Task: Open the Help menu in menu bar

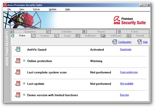Action: [68, 10]
